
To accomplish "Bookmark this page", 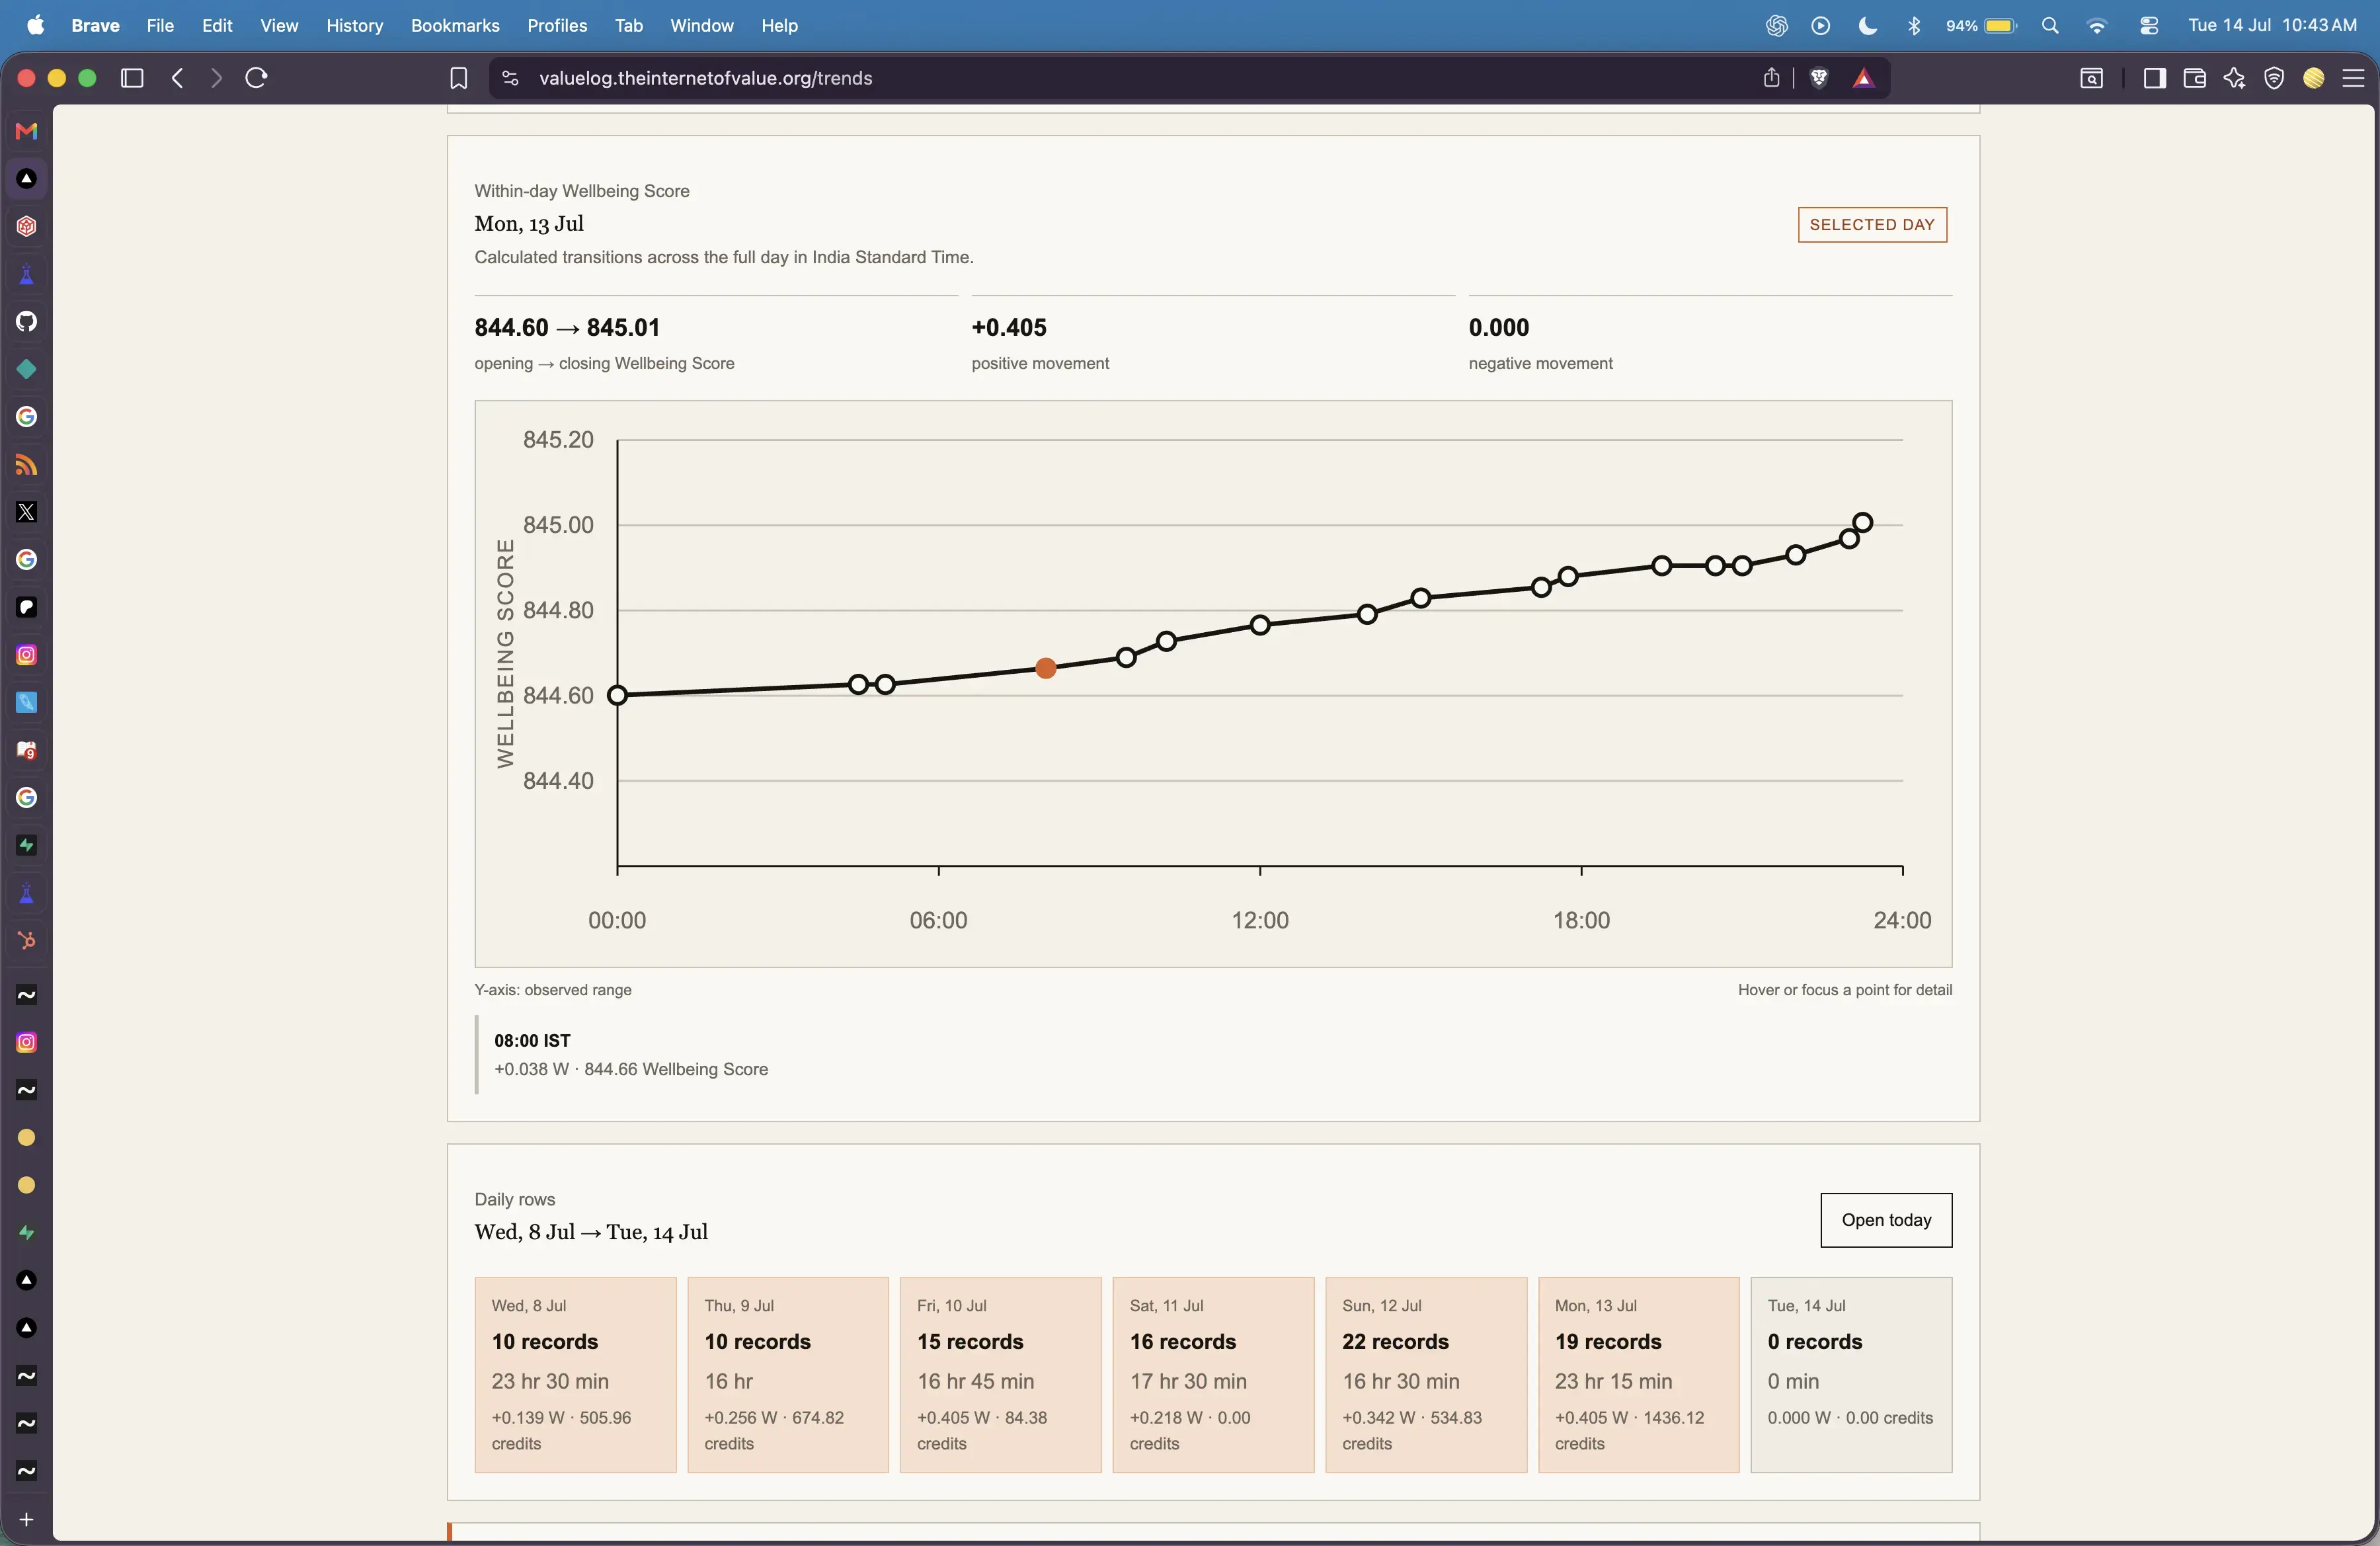I will 458,78.
